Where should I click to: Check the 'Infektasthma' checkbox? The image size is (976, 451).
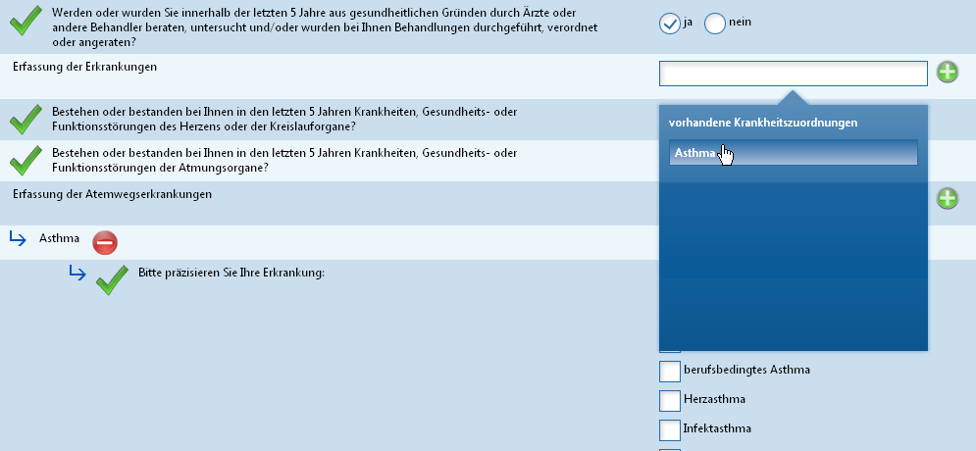[x=670, y=429]
